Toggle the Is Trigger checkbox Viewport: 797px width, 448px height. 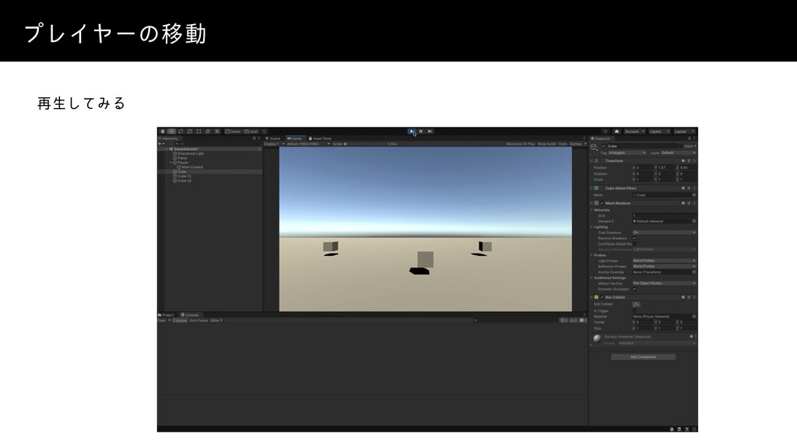click(634, 310)
